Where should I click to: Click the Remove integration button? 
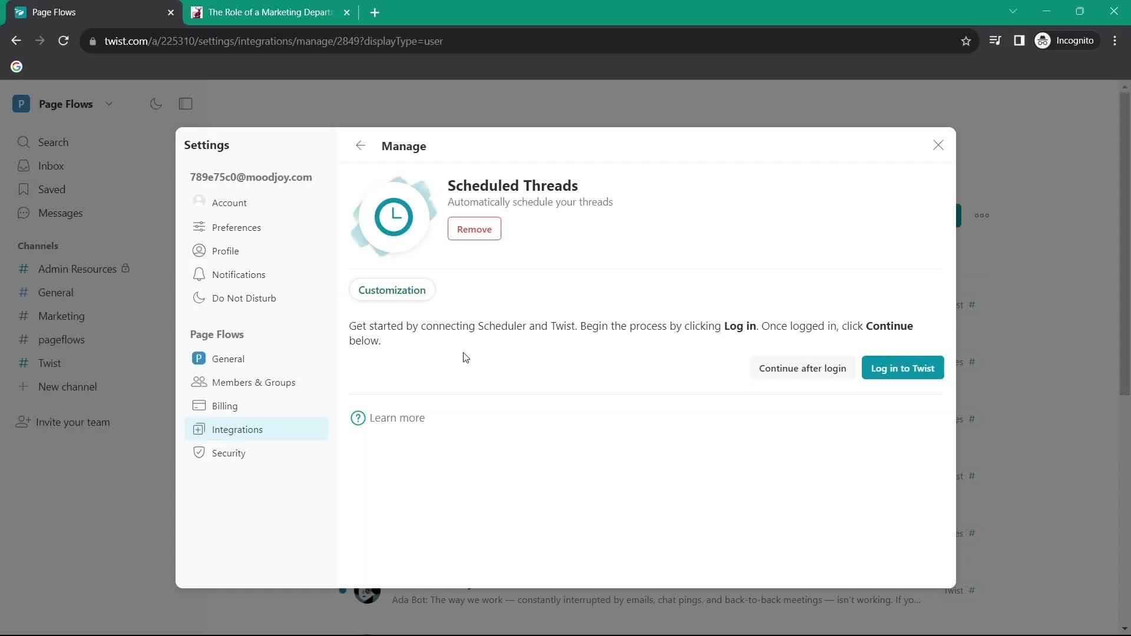coord(475,228)
